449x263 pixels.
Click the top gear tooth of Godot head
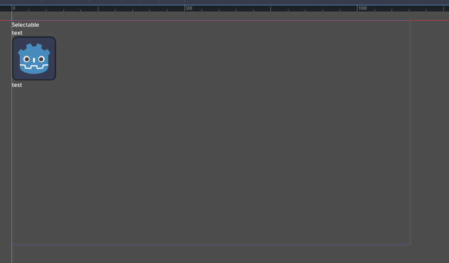click(x=34, y=46)
